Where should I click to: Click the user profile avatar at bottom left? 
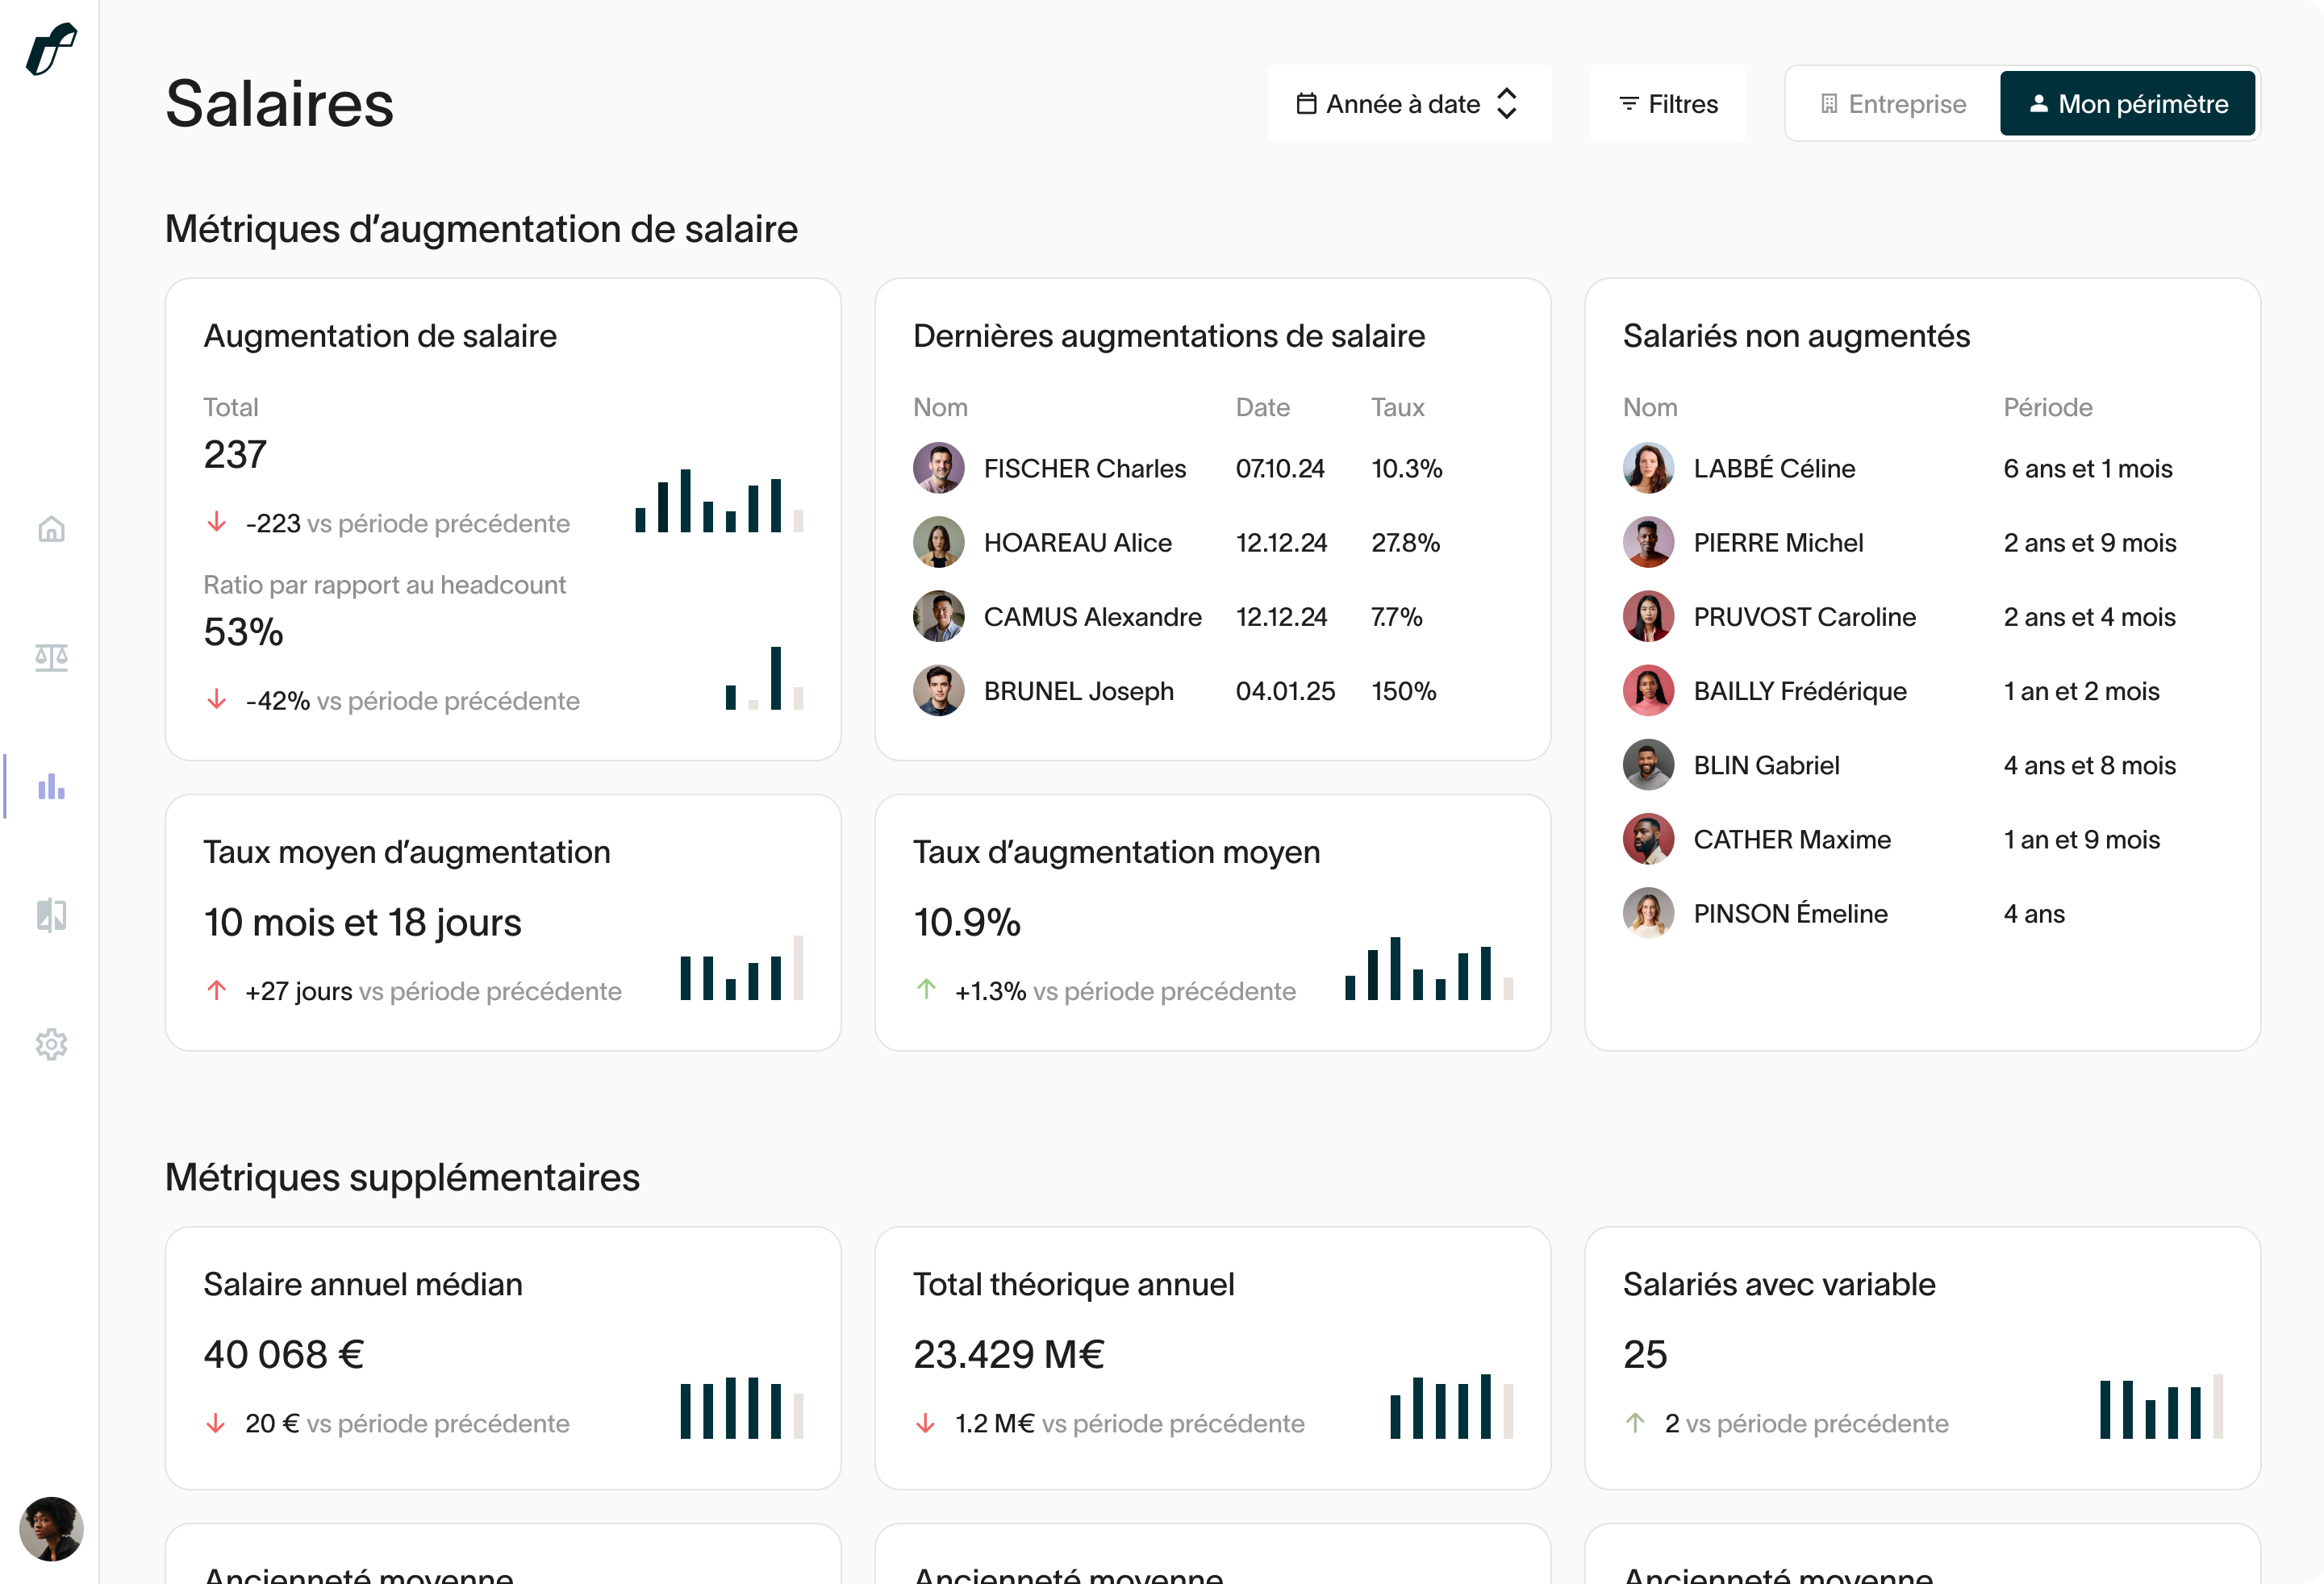click(51, 1528)
